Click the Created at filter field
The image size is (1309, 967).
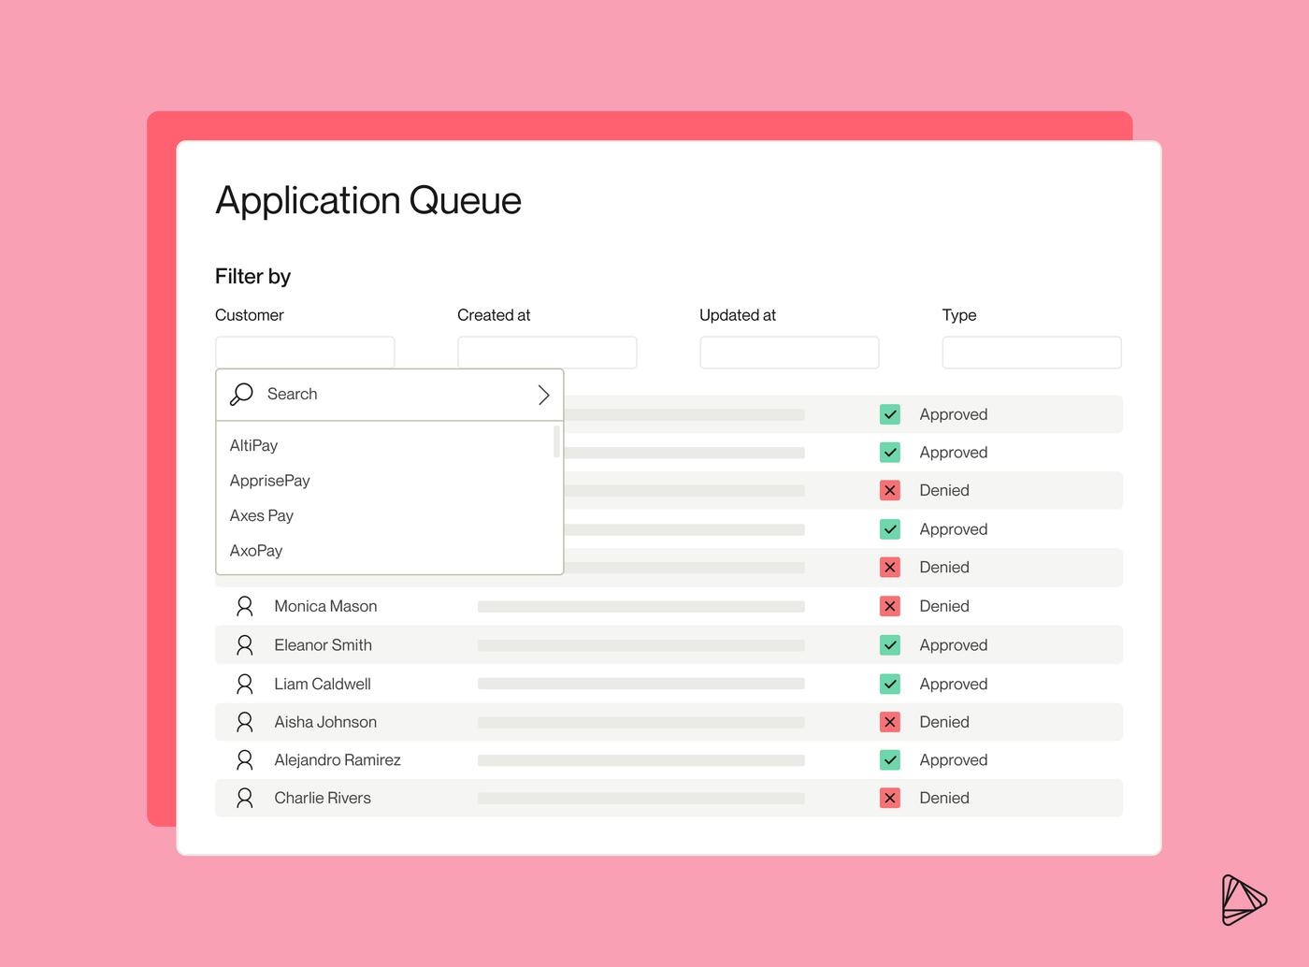[547, 353]
